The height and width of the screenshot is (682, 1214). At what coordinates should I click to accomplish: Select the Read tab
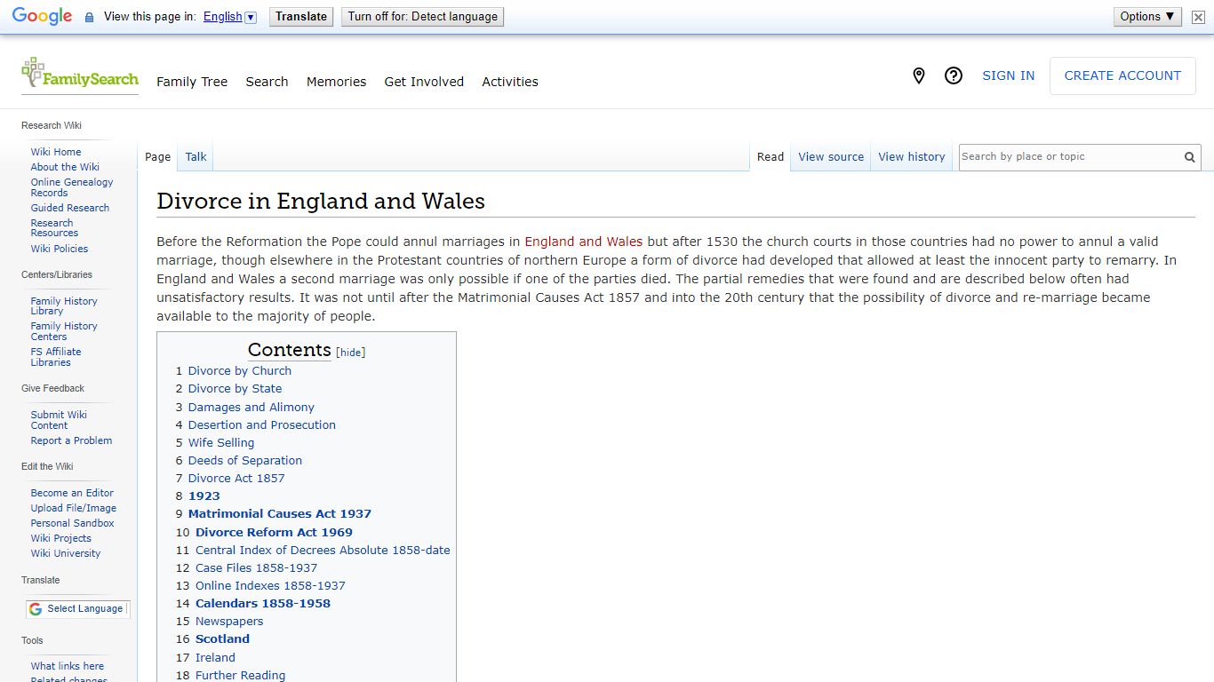[x=771, y=157]
